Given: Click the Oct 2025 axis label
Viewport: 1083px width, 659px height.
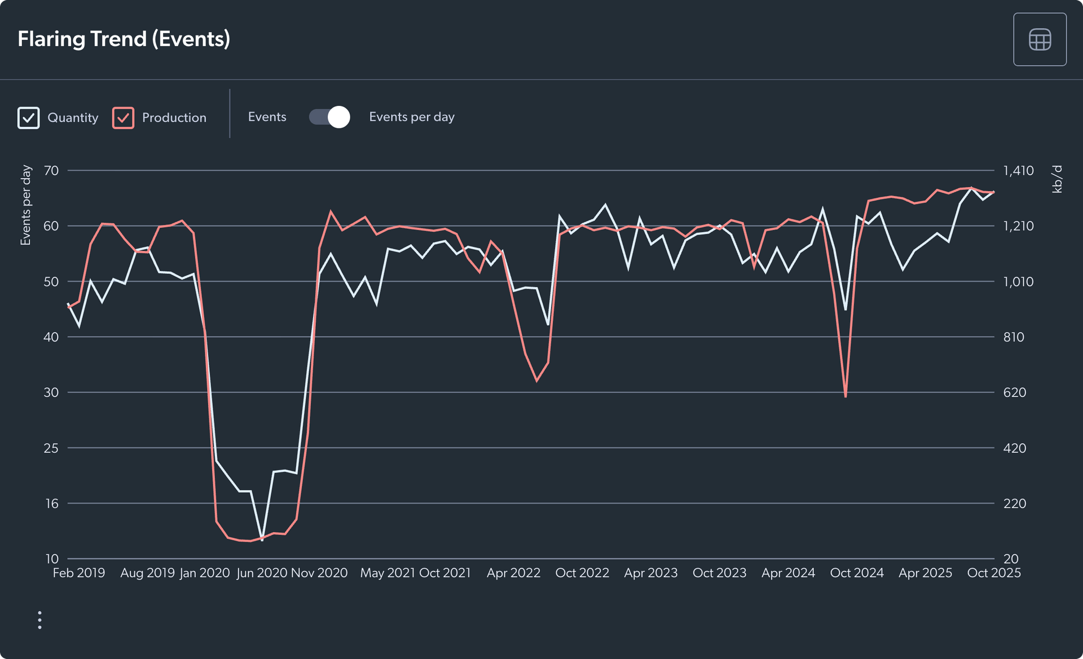Looking at the screenshot, I should pos(994,573).
